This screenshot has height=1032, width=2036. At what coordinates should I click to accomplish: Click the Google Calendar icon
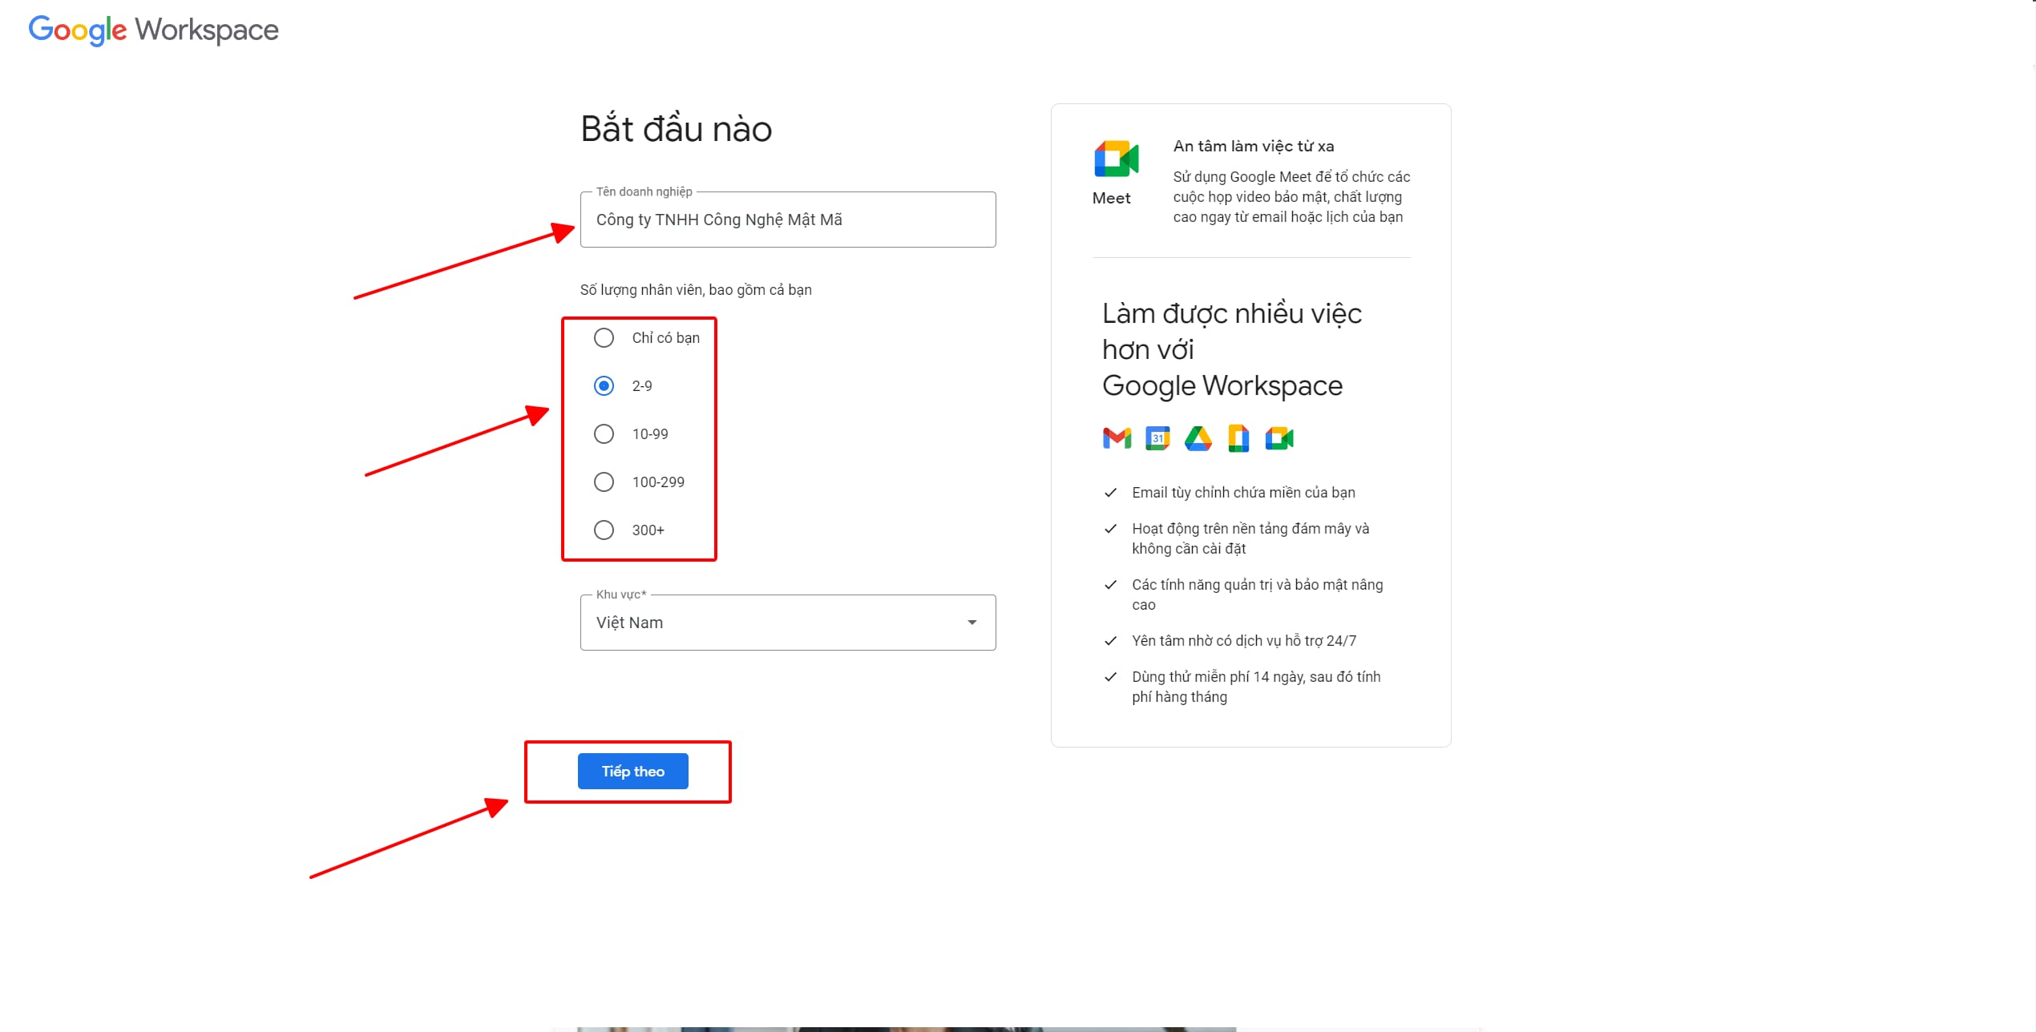(x=1157, y=438)
